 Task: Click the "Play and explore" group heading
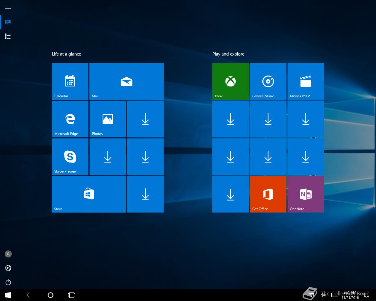tap(228, 54)
